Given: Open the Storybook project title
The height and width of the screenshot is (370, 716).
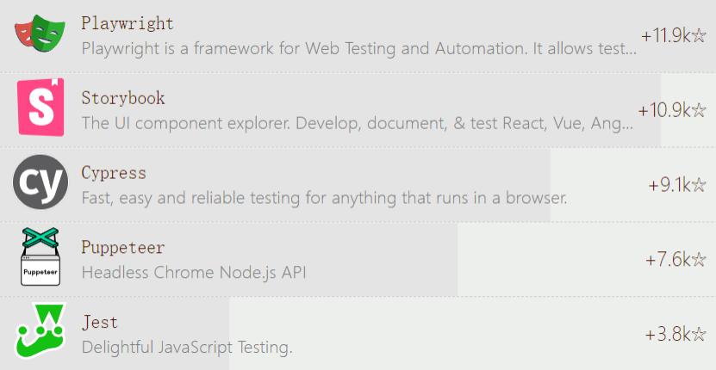Looking at the screenshot, I should pos(122,98).
